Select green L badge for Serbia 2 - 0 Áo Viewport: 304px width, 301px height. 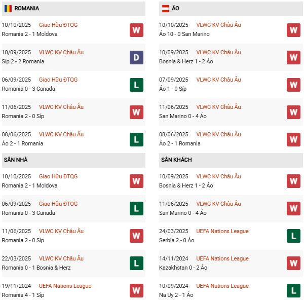[x=293, y=236]
